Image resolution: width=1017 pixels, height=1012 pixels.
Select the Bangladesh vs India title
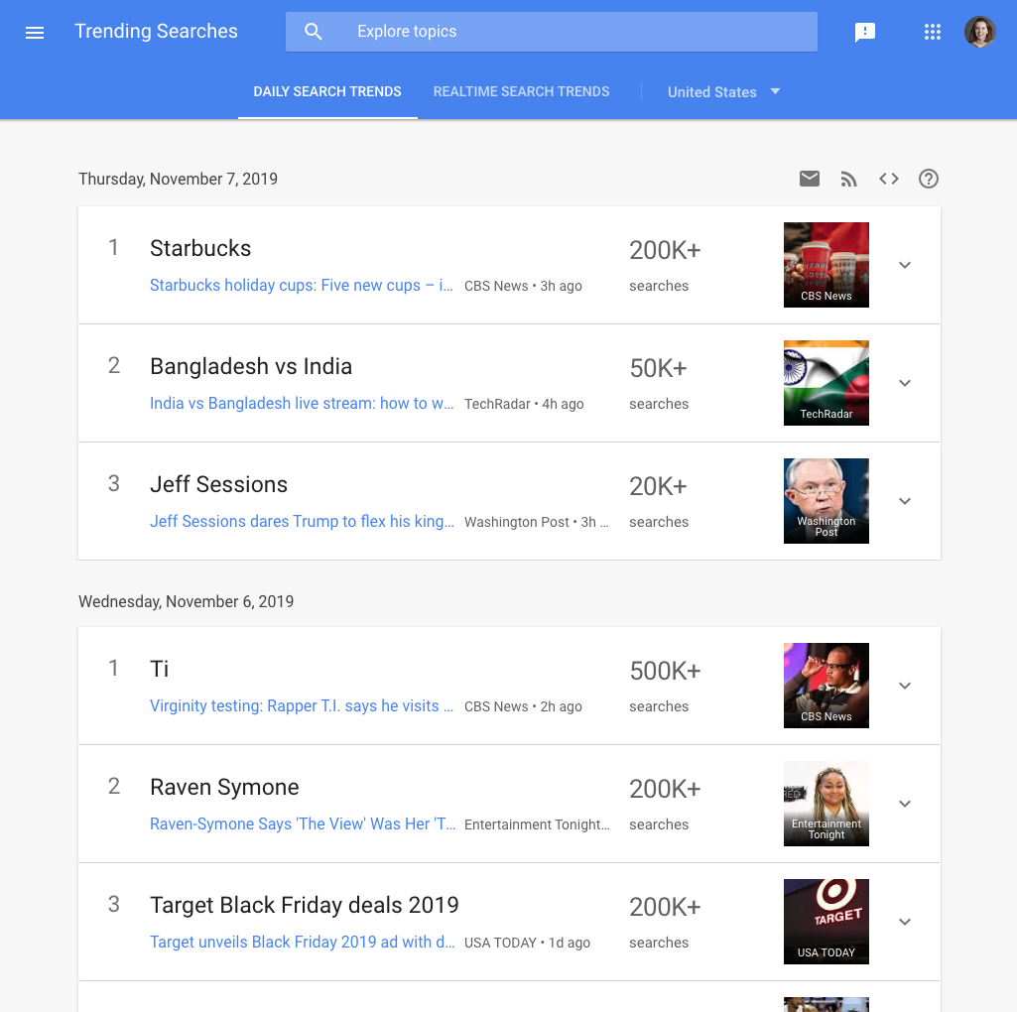click(x=251, y=366)
